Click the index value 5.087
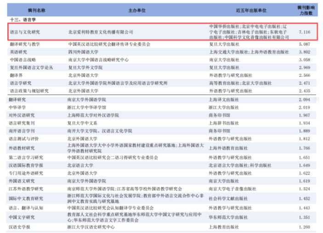Screen dimensions: 323x233 305,44
